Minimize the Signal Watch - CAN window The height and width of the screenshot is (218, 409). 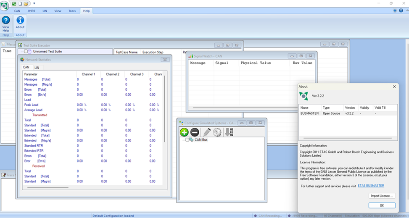pyautogui.click(x=292, y=56)
